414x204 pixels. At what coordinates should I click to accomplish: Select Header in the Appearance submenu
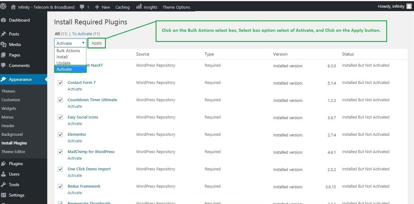click(8, 126)
